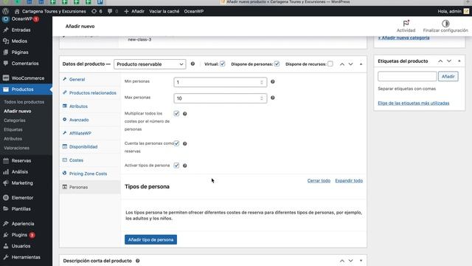Show help for Activar tipos de persona
This screenshot has height=266, width=472.
click(x=185, y=166)
